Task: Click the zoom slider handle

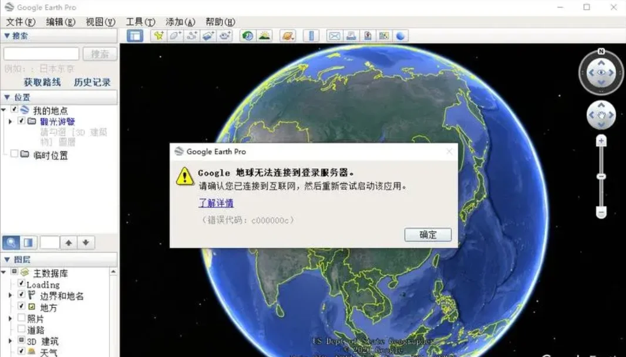Action: coord(601,176)
